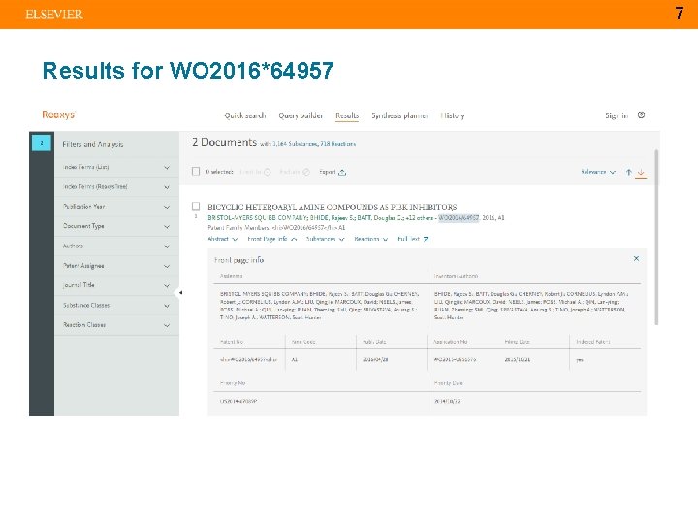Viewport: 698px width, 524px height.
Task: Click the blue results count badge
Action: (42, 143)
